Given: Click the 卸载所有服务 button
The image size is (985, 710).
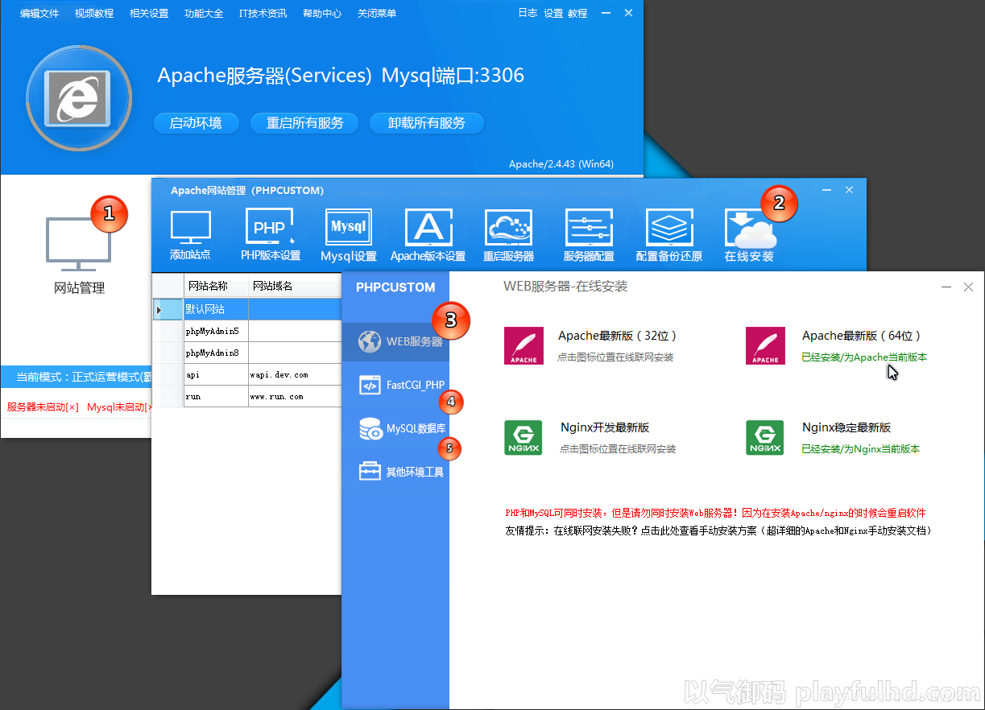Looking at the screenshot, I should (427, 123).
